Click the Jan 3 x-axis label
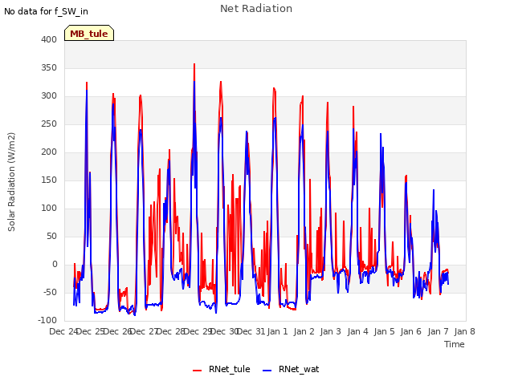The width and height of the screenshot is (514, 385). pos(331,331)
